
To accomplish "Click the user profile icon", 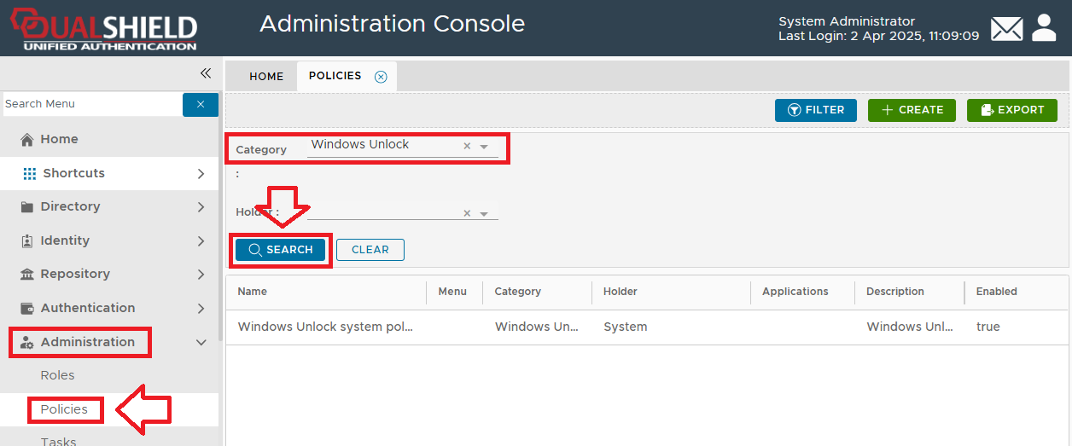I will 1044,28.
